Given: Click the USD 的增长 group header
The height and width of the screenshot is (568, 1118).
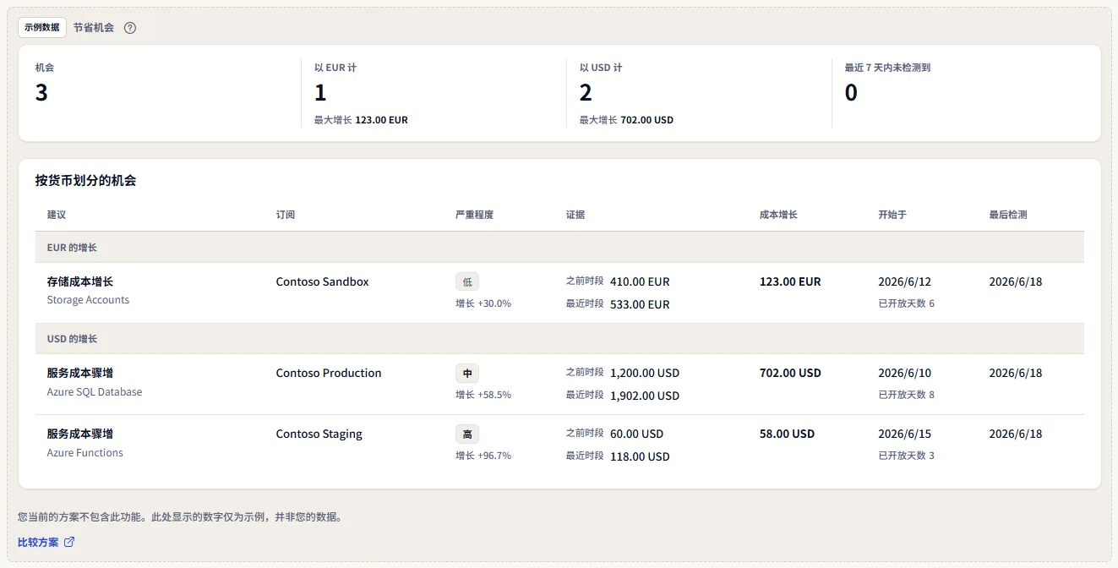Looking at the screenshot, I should [559, 339].
